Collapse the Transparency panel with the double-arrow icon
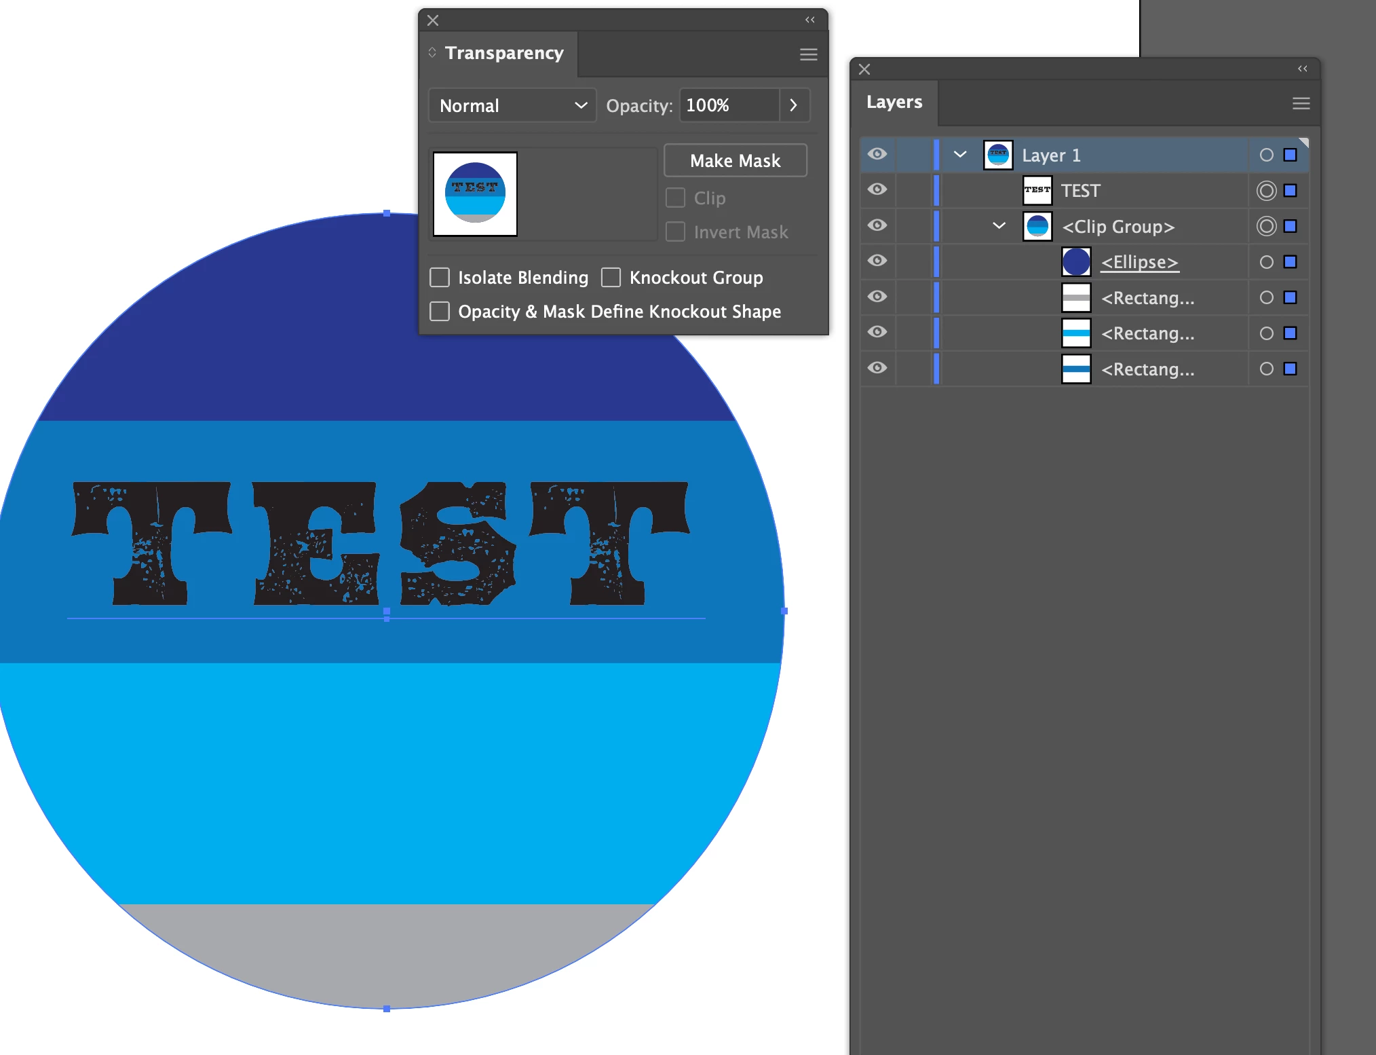This screenshot has height=1055, width=1376. [809, 20]
